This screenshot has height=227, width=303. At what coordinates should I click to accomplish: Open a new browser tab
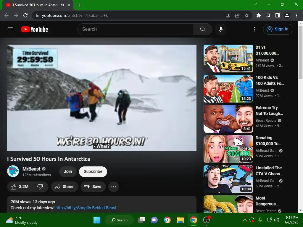(x=80, y=5)
